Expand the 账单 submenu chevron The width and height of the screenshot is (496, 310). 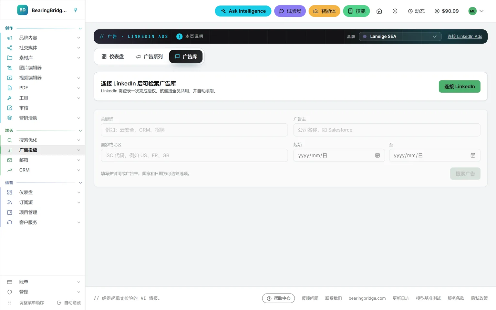tap(79, 282)
